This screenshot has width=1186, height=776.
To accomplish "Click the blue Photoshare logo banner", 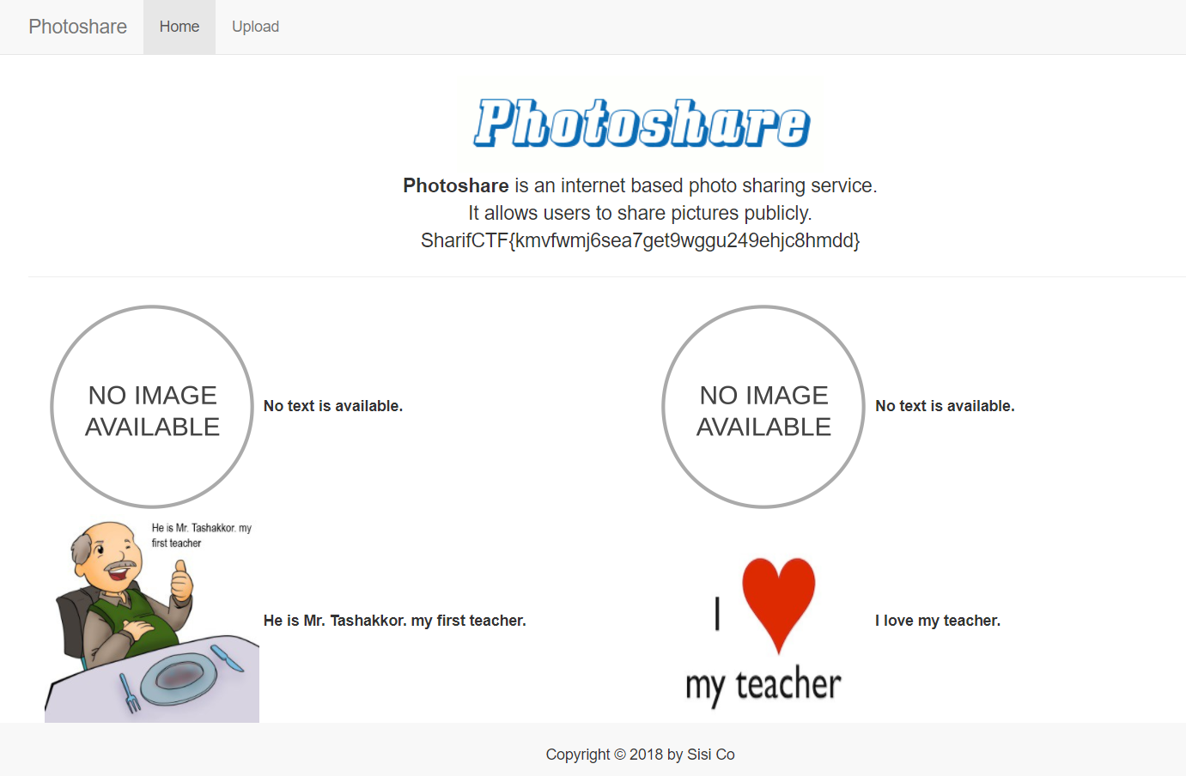I will point(641,123).
